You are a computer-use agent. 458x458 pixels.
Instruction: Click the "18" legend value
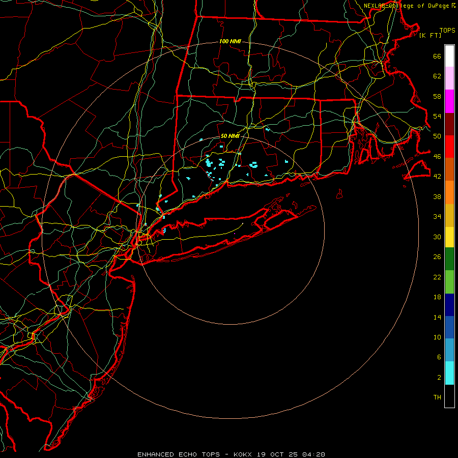click(437, 297)
